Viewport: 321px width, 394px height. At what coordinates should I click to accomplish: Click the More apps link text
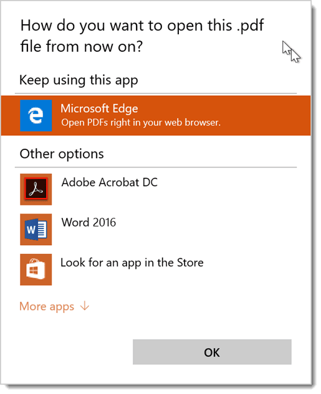(47, 307)
